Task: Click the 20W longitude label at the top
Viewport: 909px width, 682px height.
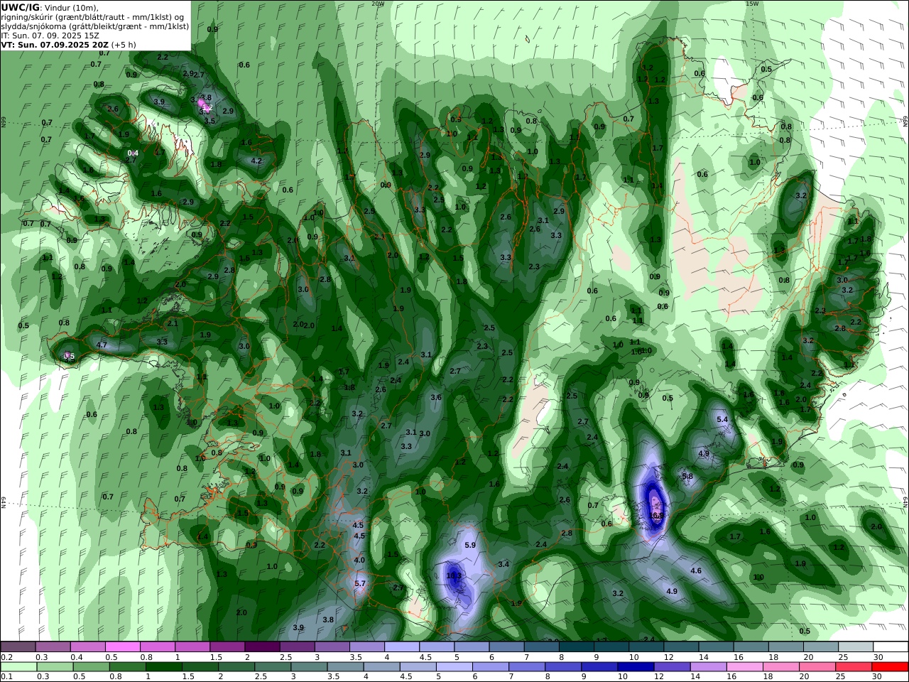Action: point(378,4)
